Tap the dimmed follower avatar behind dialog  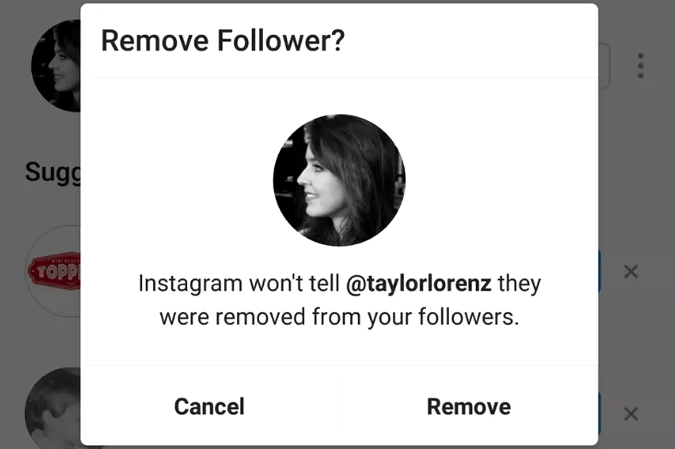pos(56,65)
